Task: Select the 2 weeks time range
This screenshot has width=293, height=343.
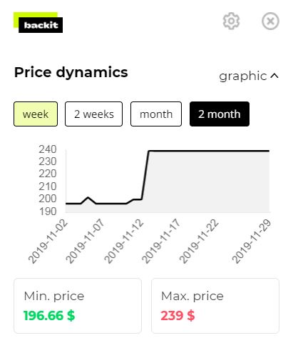Action: tap(93, 114)
